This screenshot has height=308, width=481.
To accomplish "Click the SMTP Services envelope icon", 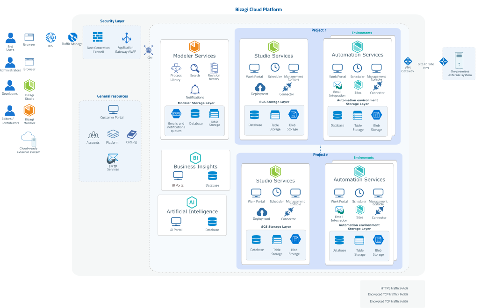I will 113,159.
